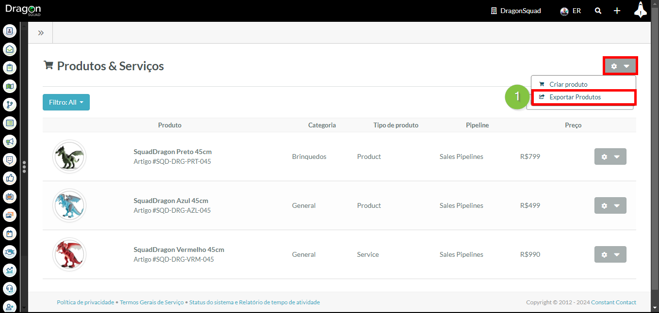The width and height of the screenshot is (659, 313).
Task: Click the headset support icon
Action: [x=10, y=289]
